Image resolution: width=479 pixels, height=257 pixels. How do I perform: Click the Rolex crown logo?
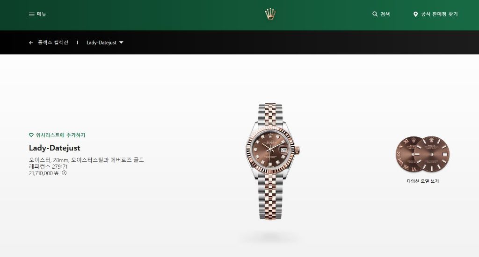tap(270, 14)
